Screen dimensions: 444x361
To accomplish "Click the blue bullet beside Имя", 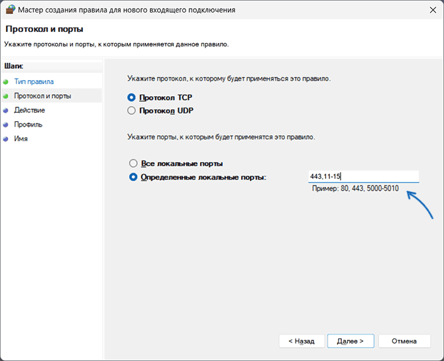I will [x=6, y=139].
